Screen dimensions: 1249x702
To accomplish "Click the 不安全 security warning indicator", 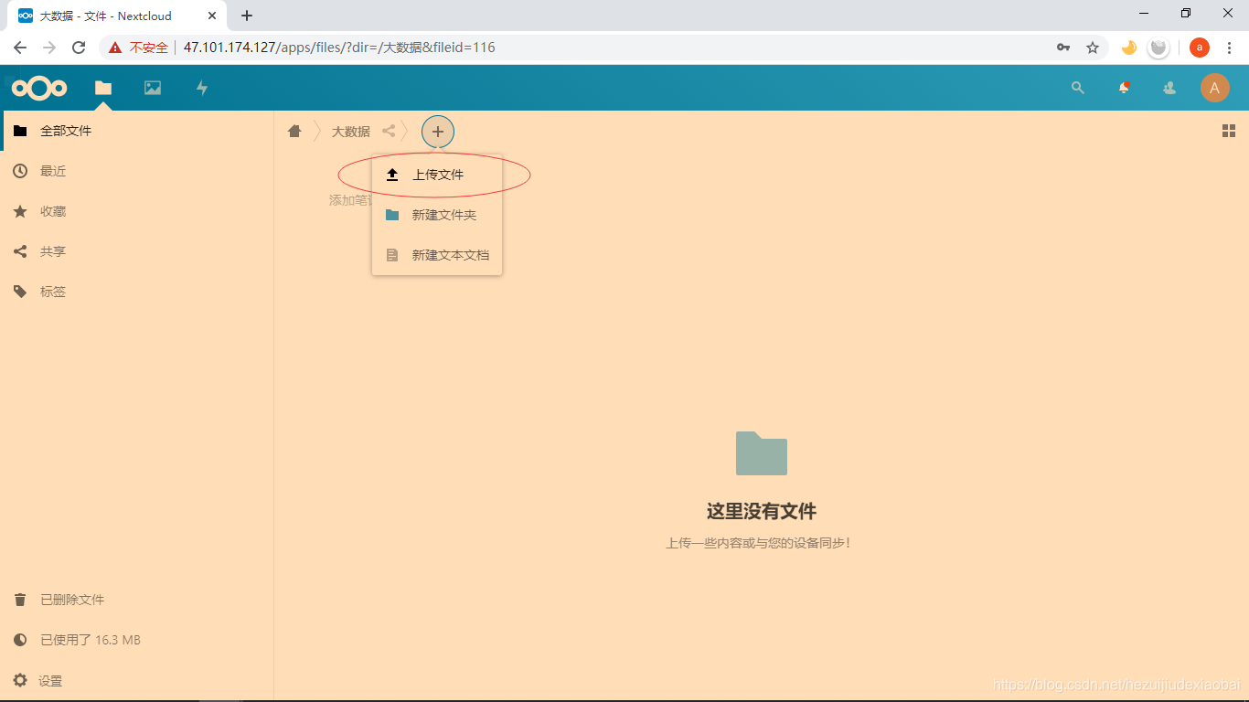I will (x=139, y=48).
